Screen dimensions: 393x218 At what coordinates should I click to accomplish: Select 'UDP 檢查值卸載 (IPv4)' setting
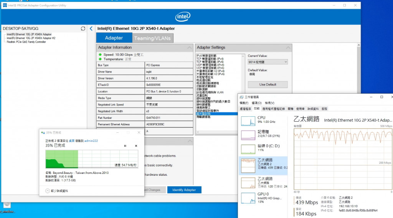coord(210,65)
